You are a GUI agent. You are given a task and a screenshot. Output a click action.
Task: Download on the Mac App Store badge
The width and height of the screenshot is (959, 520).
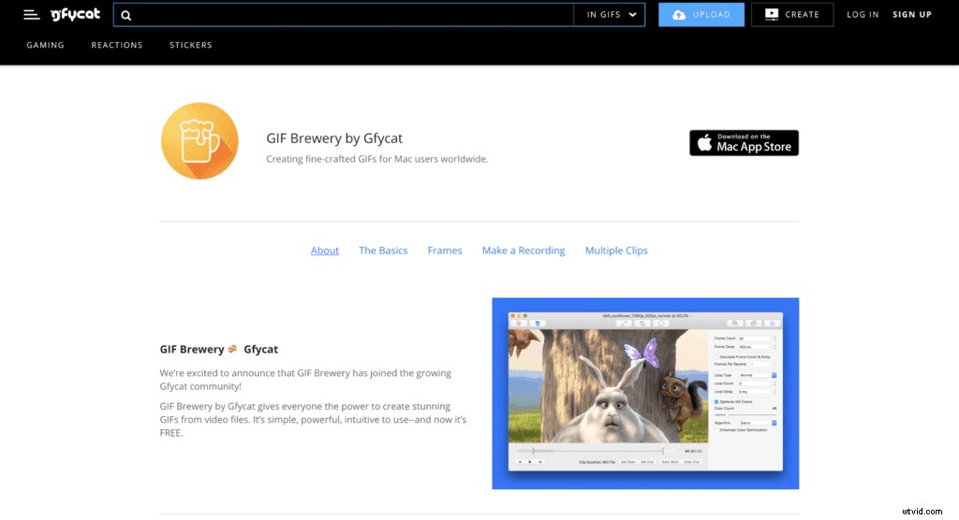[744, 143]
